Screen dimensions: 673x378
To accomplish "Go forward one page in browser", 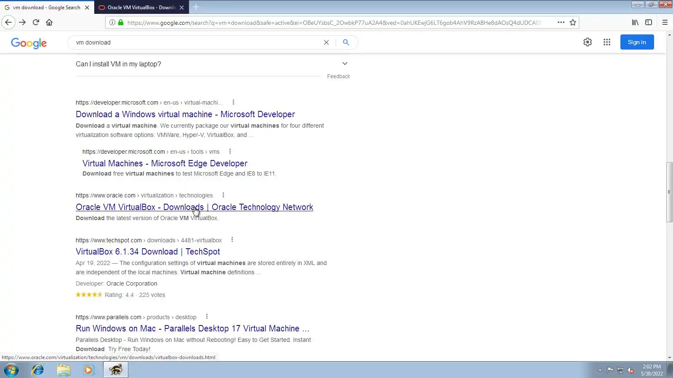I will [22, 22].
